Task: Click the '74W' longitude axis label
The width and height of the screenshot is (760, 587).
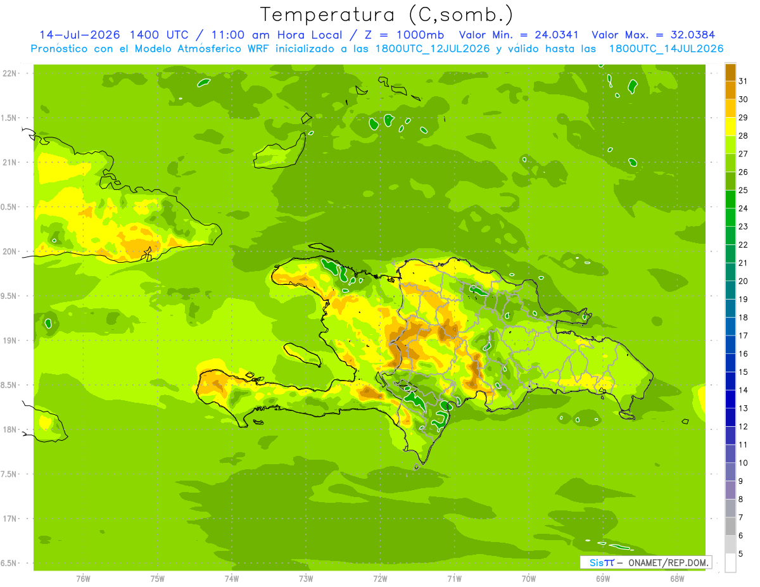Action: click(232, 579)
